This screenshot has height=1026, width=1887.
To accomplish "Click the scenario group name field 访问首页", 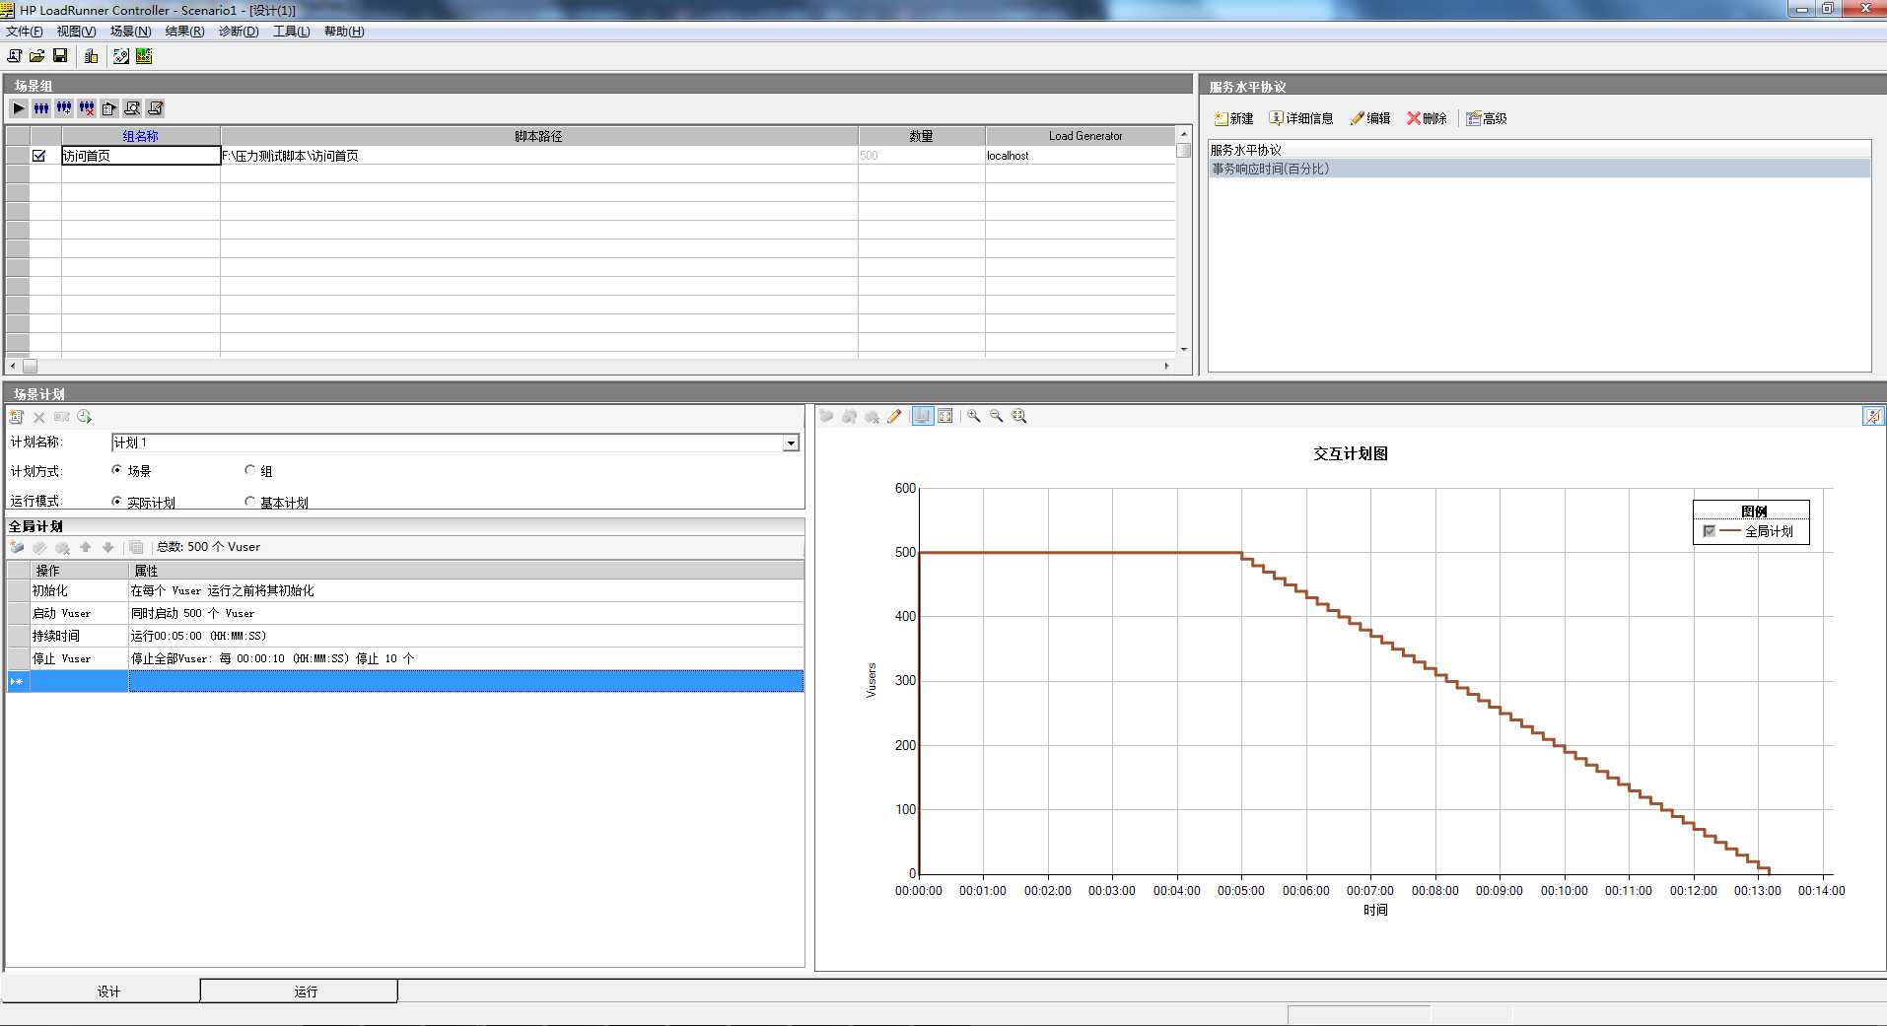I will pyautogui.click(x=141, y=156).
